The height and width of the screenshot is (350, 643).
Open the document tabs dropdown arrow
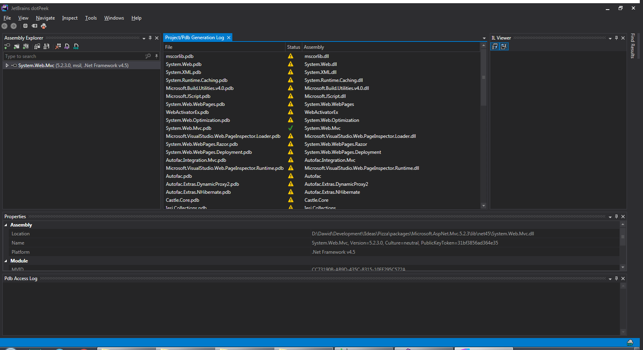pyautogui.click(x=484, y=38)
